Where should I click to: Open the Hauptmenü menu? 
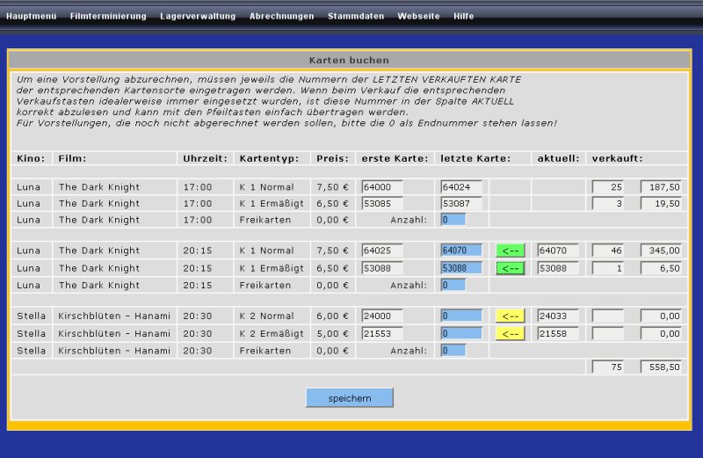point(31,16)
